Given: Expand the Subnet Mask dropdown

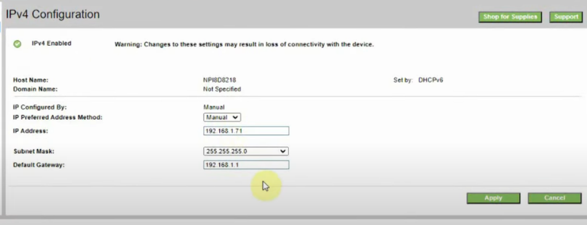Looking at the screenshot, I should (x=246, y=151).
